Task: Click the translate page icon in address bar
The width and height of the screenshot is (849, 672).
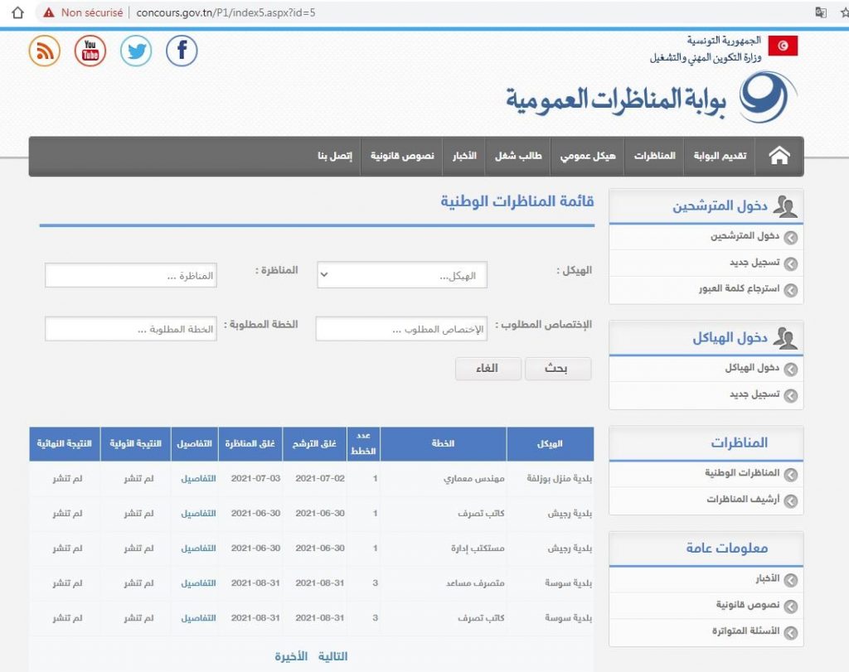Action: (821, 12)
